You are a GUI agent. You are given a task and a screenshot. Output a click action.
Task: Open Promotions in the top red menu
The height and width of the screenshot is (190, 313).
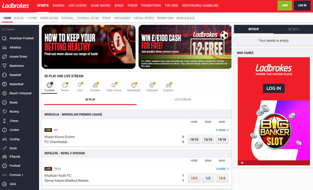(x=151, y=5)
